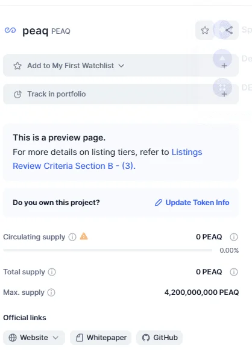
Task: Click the peaq chain-link logo icon
Action: pyautogui.click(x=10, y=30)
